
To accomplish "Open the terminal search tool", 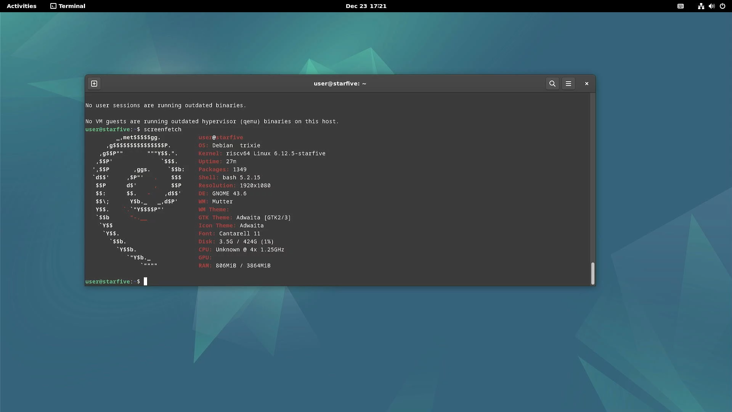I will [552, 84].
